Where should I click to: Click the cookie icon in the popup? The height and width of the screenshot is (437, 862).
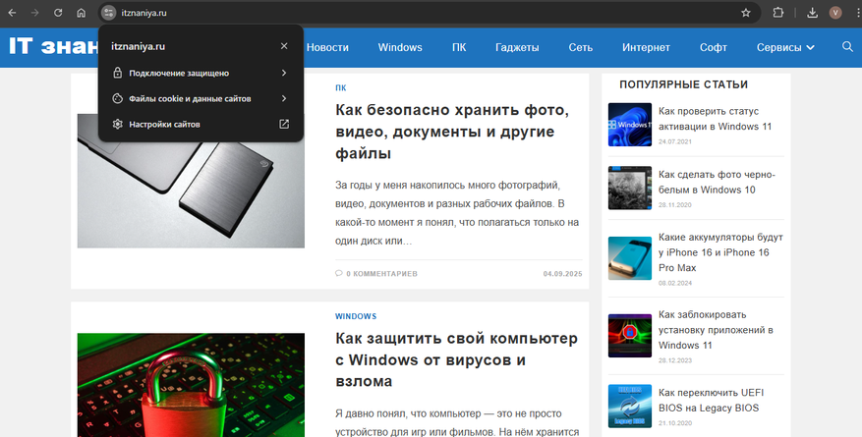(117, 98)
